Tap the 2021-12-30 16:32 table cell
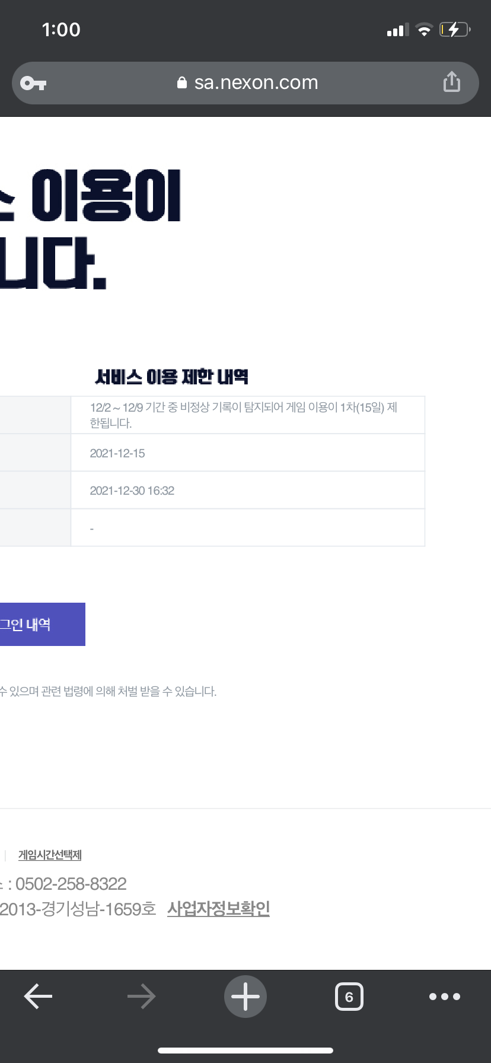 (x=132, y=491)
